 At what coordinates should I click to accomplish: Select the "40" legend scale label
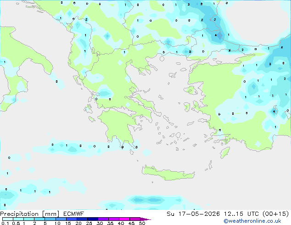tap(121, 223)
